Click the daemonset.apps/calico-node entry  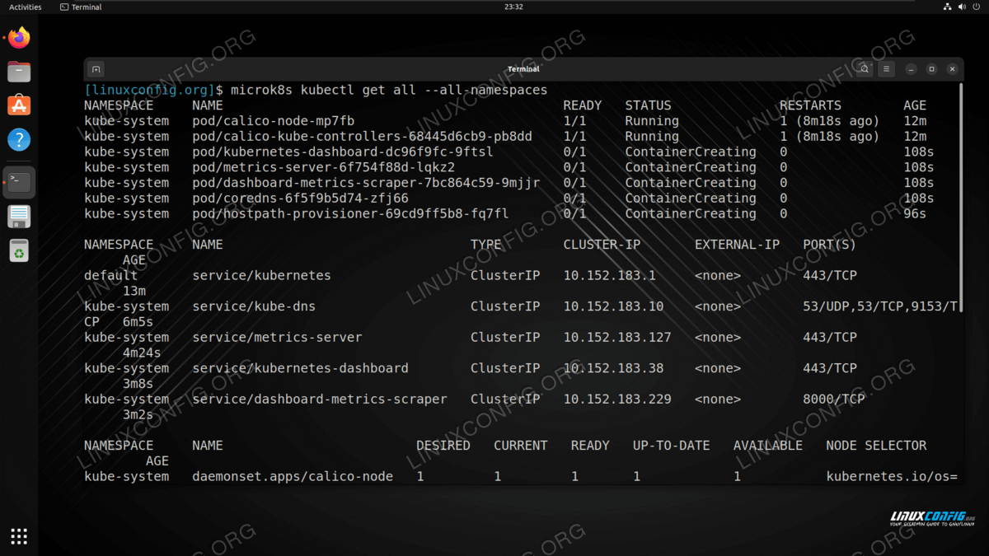click(293, 476)
